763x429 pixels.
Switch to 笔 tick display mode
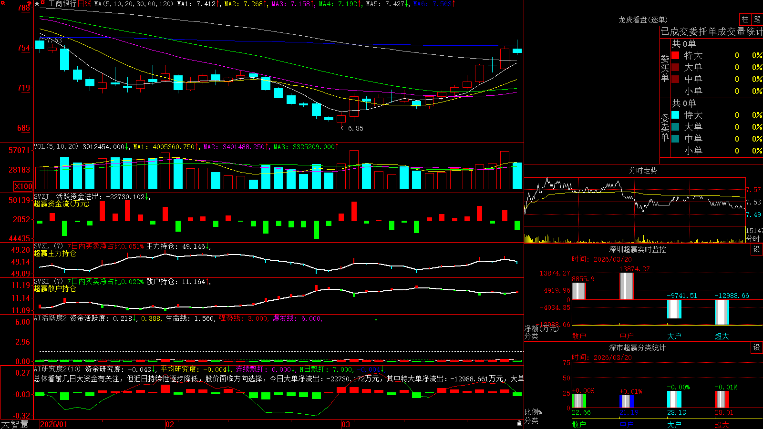[x=757, y=20]
